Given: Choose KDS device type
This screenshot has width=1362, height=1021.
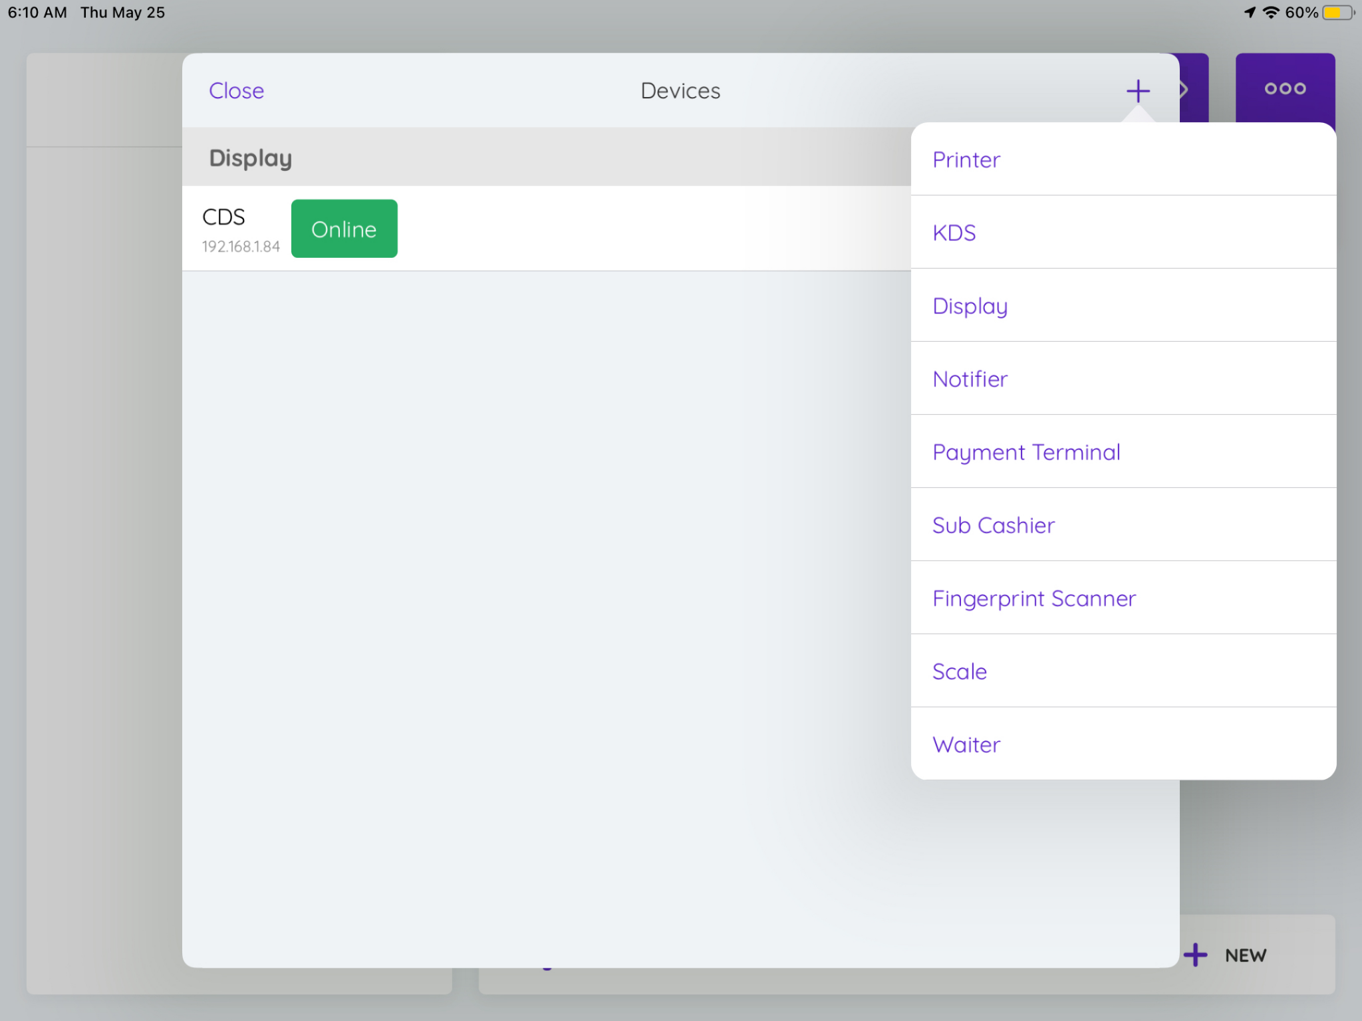Looking at the screenshot, I should [1123, 233].
